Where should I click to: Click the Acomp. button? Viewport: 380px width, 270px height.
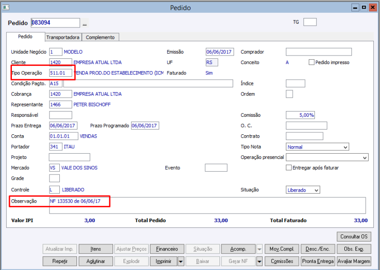pos(238,249)
